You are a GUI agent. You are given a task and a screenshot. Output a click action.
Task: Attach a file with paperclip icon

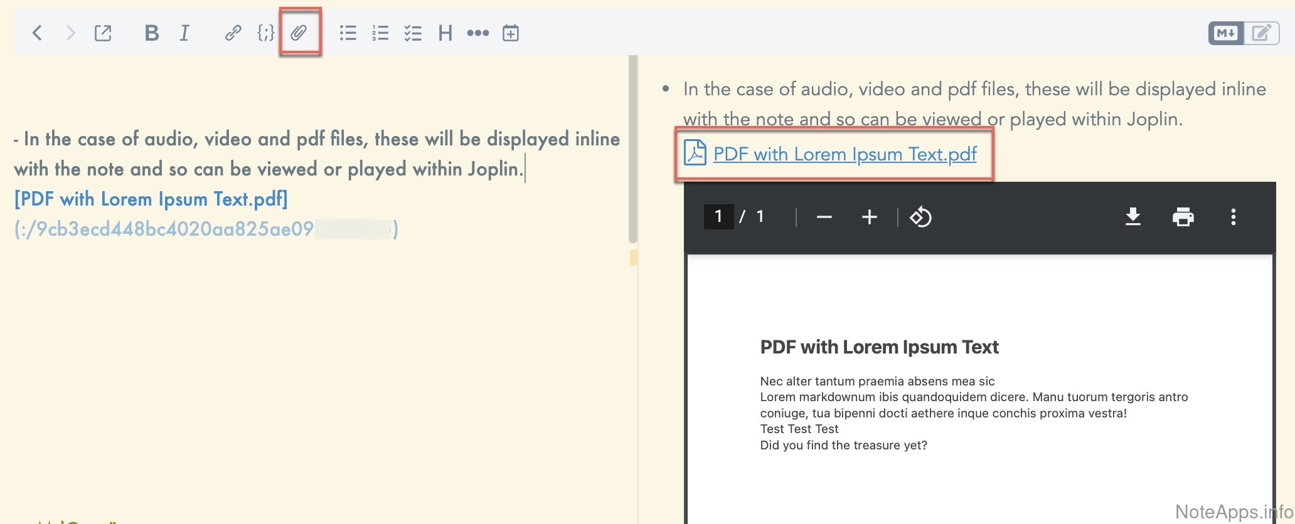(x=299, y=33)
